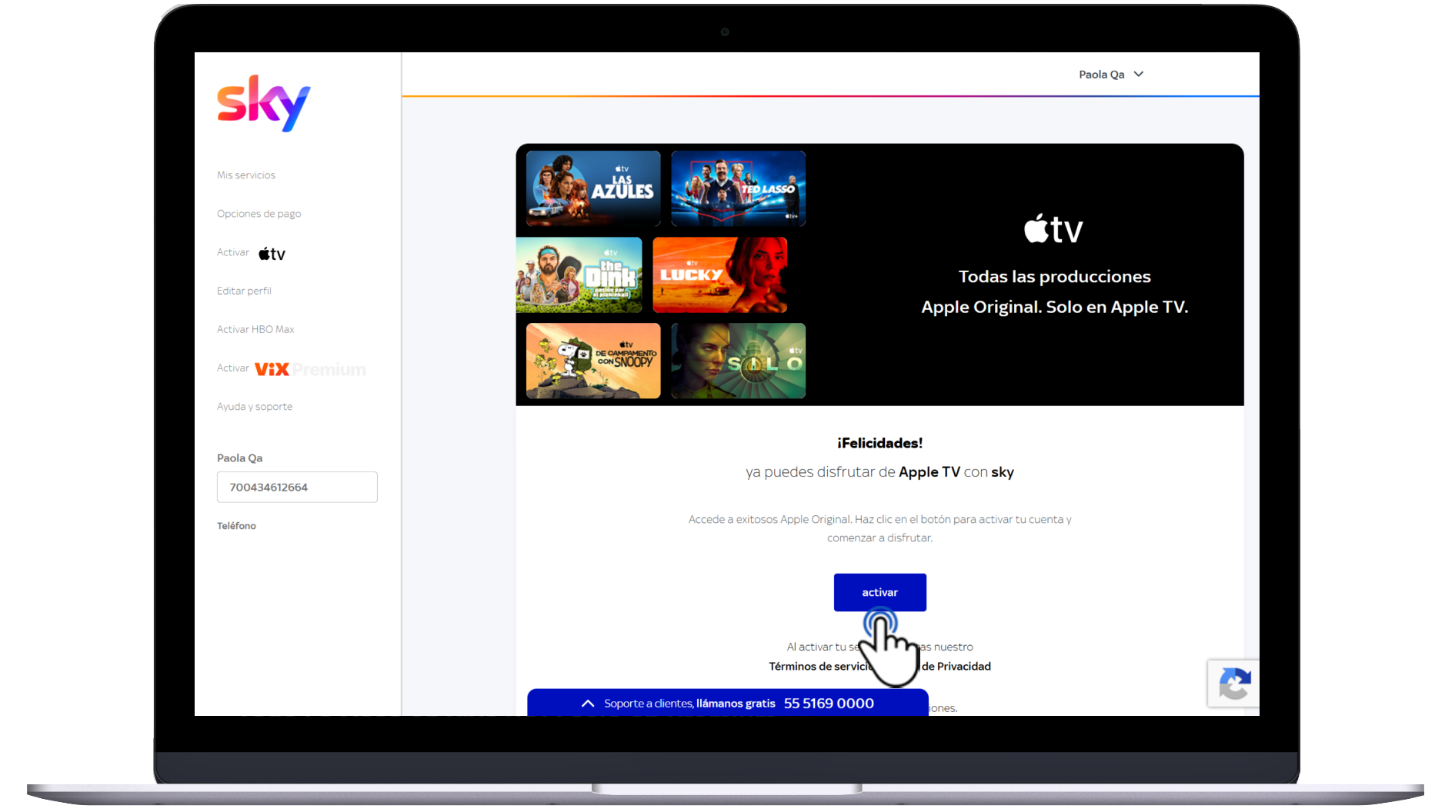The width and height of the screenshot is (1445, 812).
Task: Select Activar HBO Max in the sidebar
Action: point(255,329)
